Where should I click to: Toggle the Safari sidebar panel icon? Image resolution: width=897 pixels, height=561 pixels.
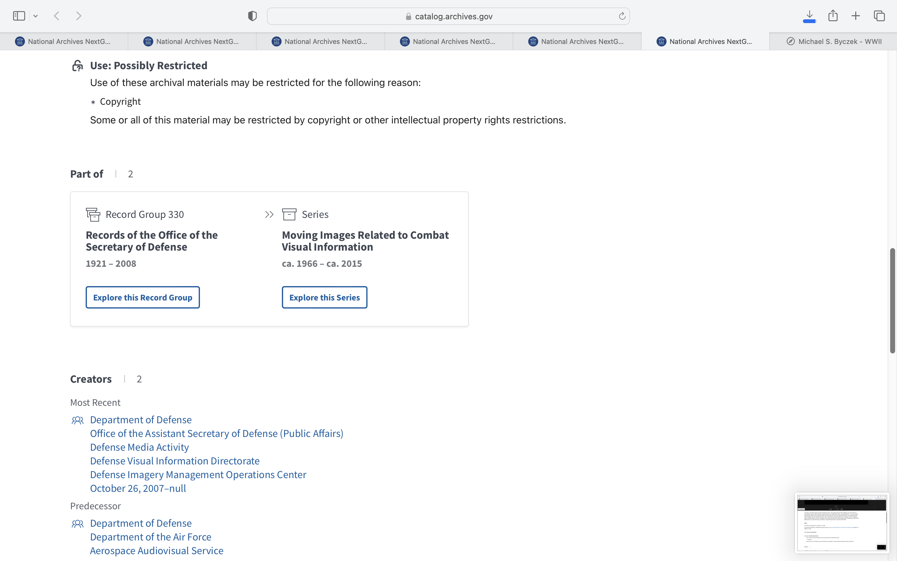[19, 16]
